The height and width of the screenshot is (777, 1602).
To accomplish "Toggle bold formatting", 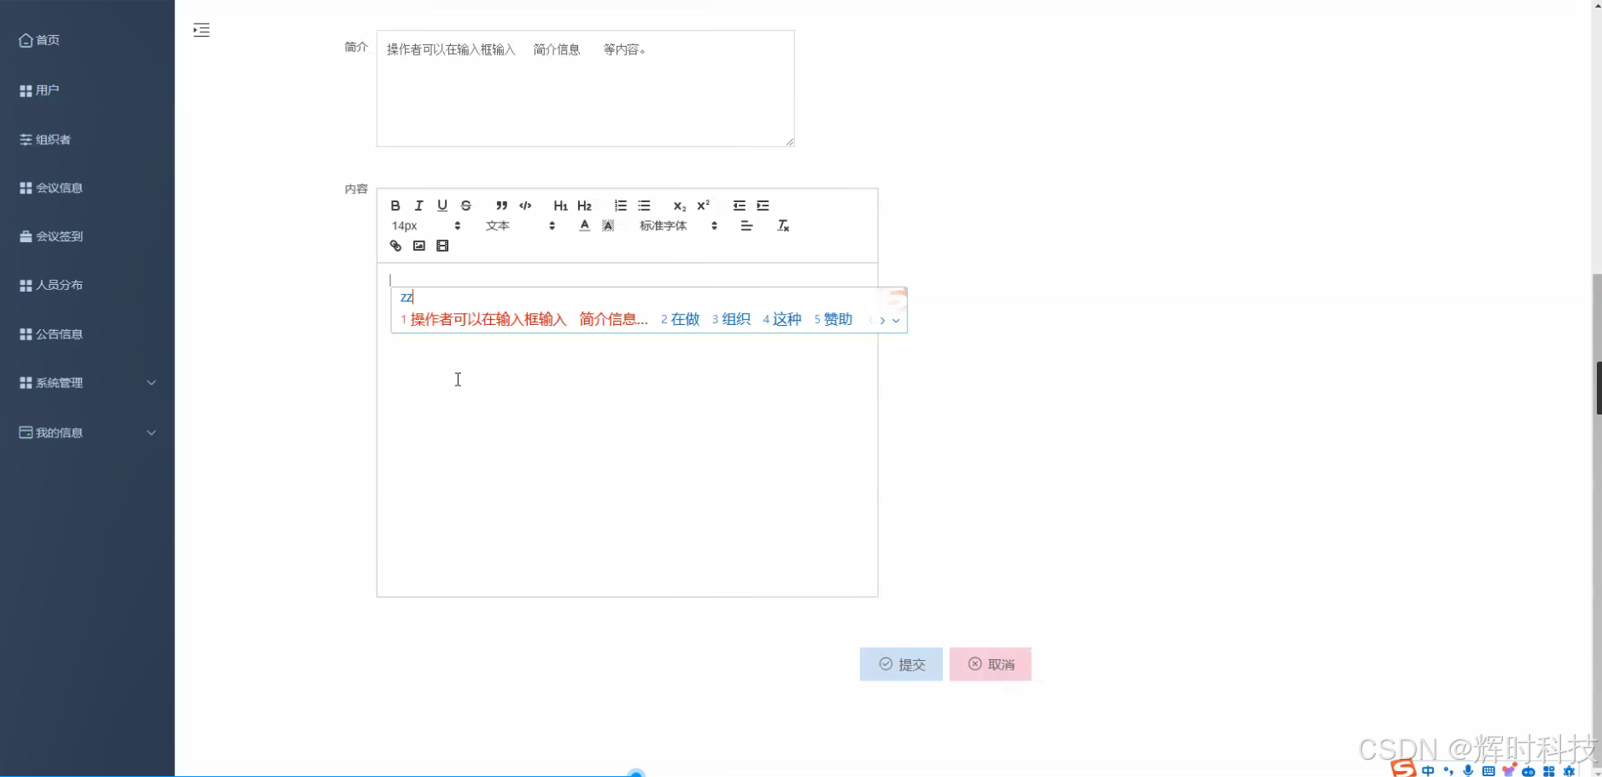I will click(395, 206).
